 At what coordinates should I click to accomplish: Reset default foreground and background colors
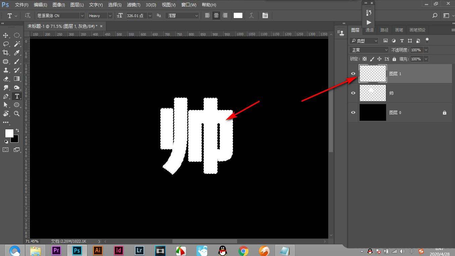pyautogui.click(x=6, y=141)
